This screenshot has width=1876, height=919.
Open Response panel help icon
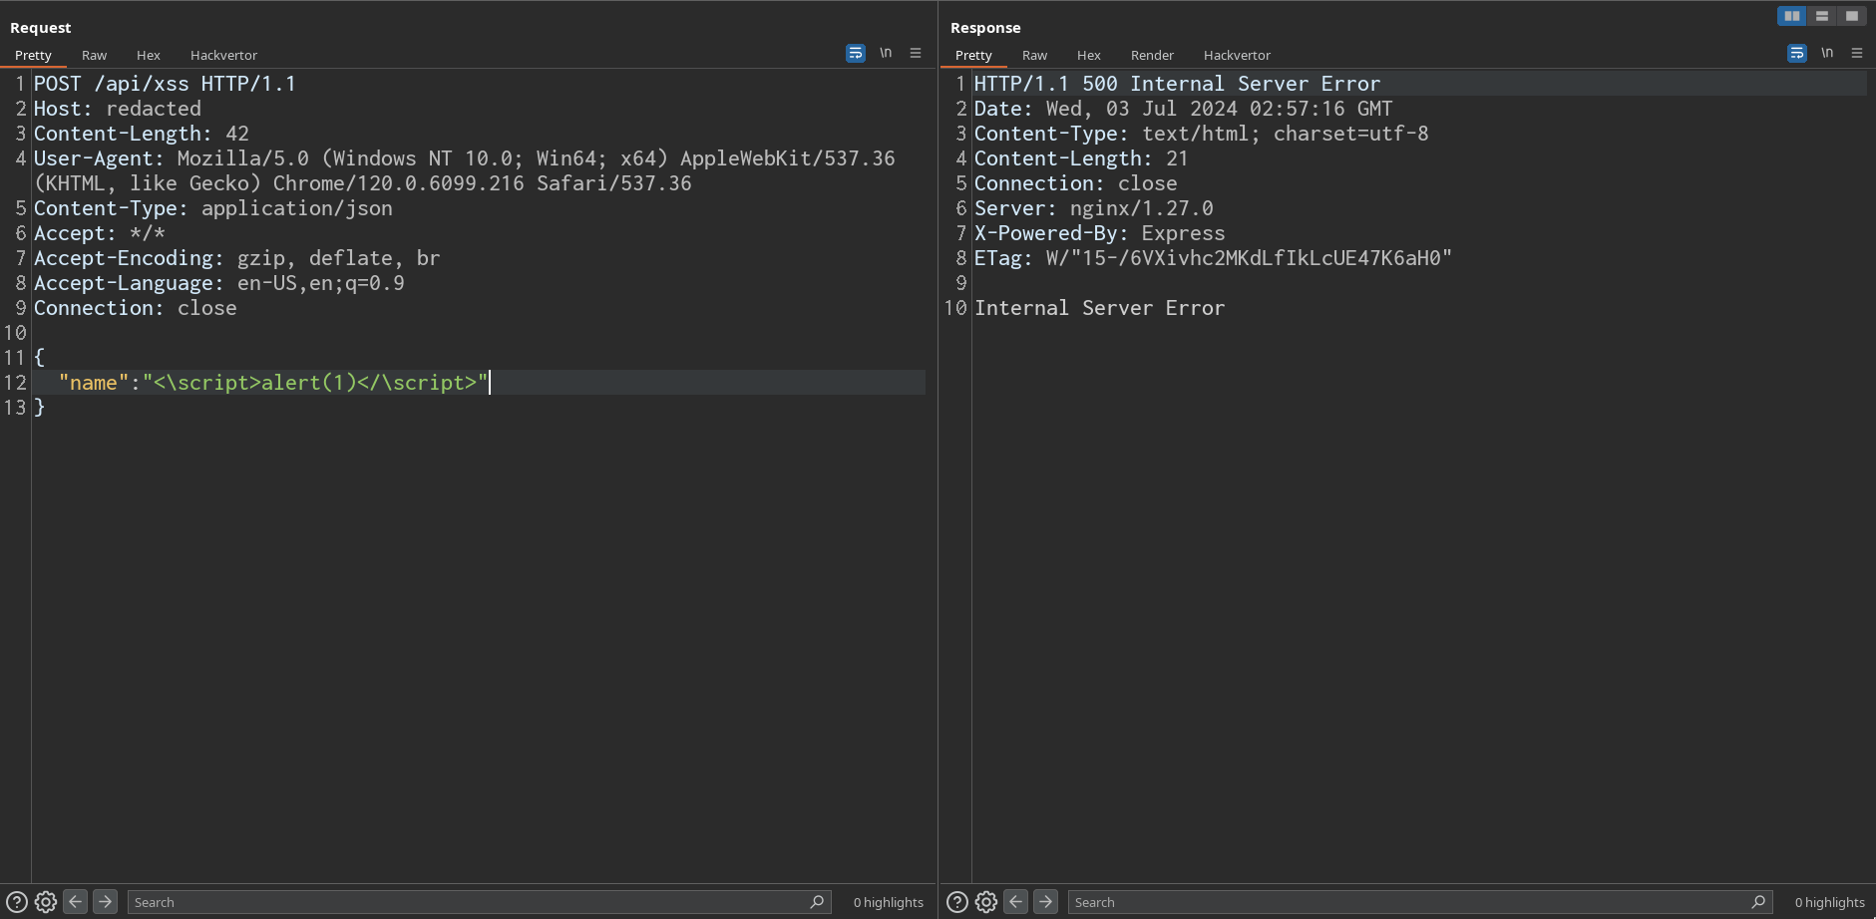(957, 902)
